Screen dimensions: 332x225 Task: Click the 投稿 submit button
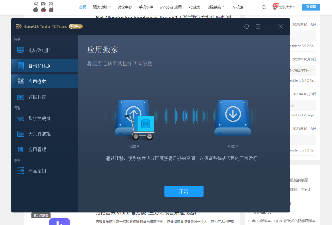(311, 7)
